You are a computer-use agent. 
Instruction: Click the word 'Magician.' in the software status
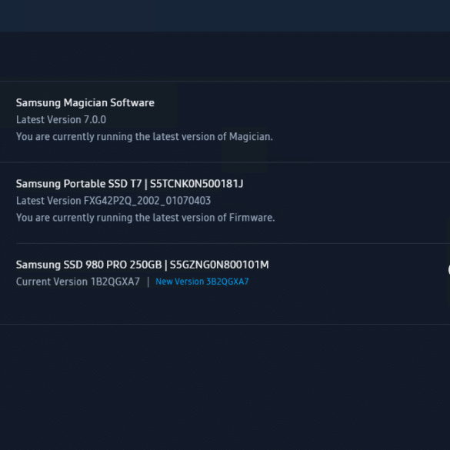[x=251, y=137]
